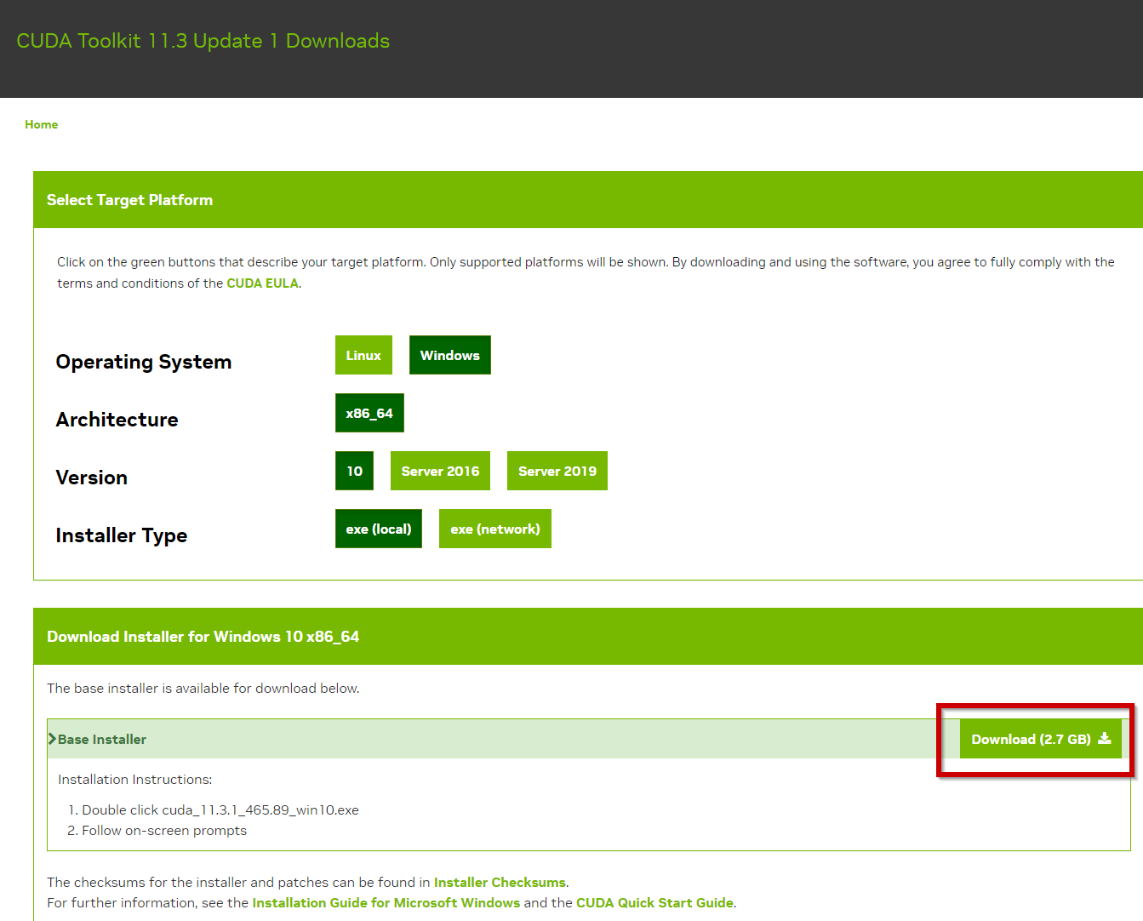Open CUDA Quick Start Guide link

click(654, 902)
